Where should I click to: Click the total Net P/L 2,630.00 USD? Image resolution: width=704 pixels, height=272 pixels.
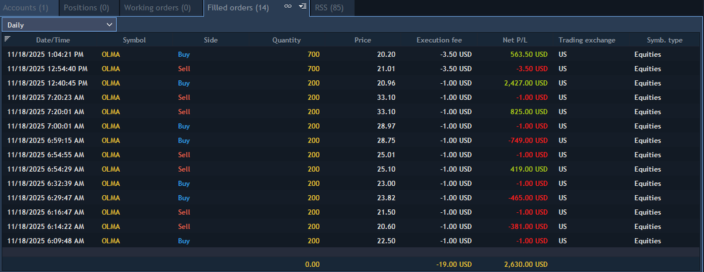526,264
